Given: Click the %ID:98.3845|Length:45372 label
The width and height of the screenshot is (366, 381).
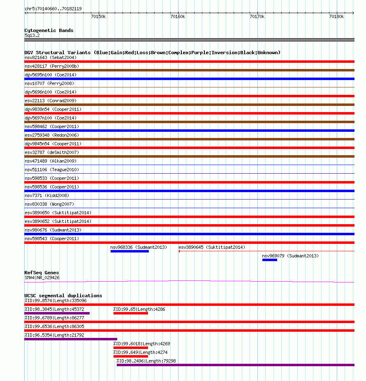Looking at the screenshot, I should [55, 309].
